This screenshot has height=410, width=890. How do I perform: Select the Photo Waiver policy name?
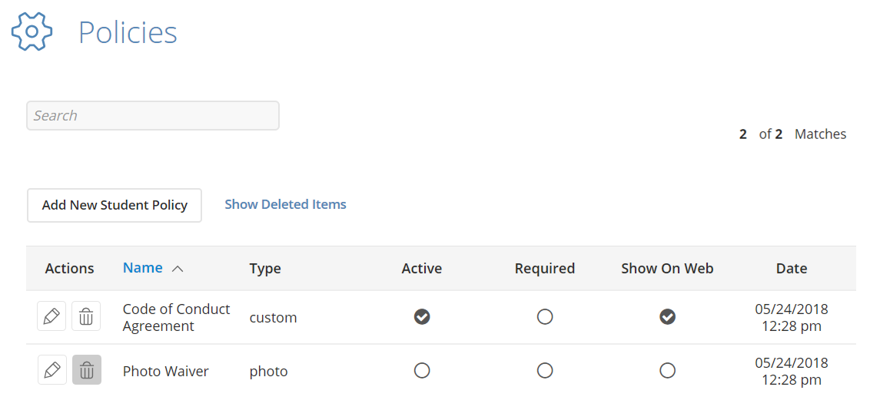pos(166,372)
